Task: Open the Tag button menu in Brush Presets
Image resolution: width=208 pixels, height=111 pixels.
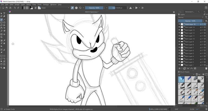Action: [x=199, y=75]
